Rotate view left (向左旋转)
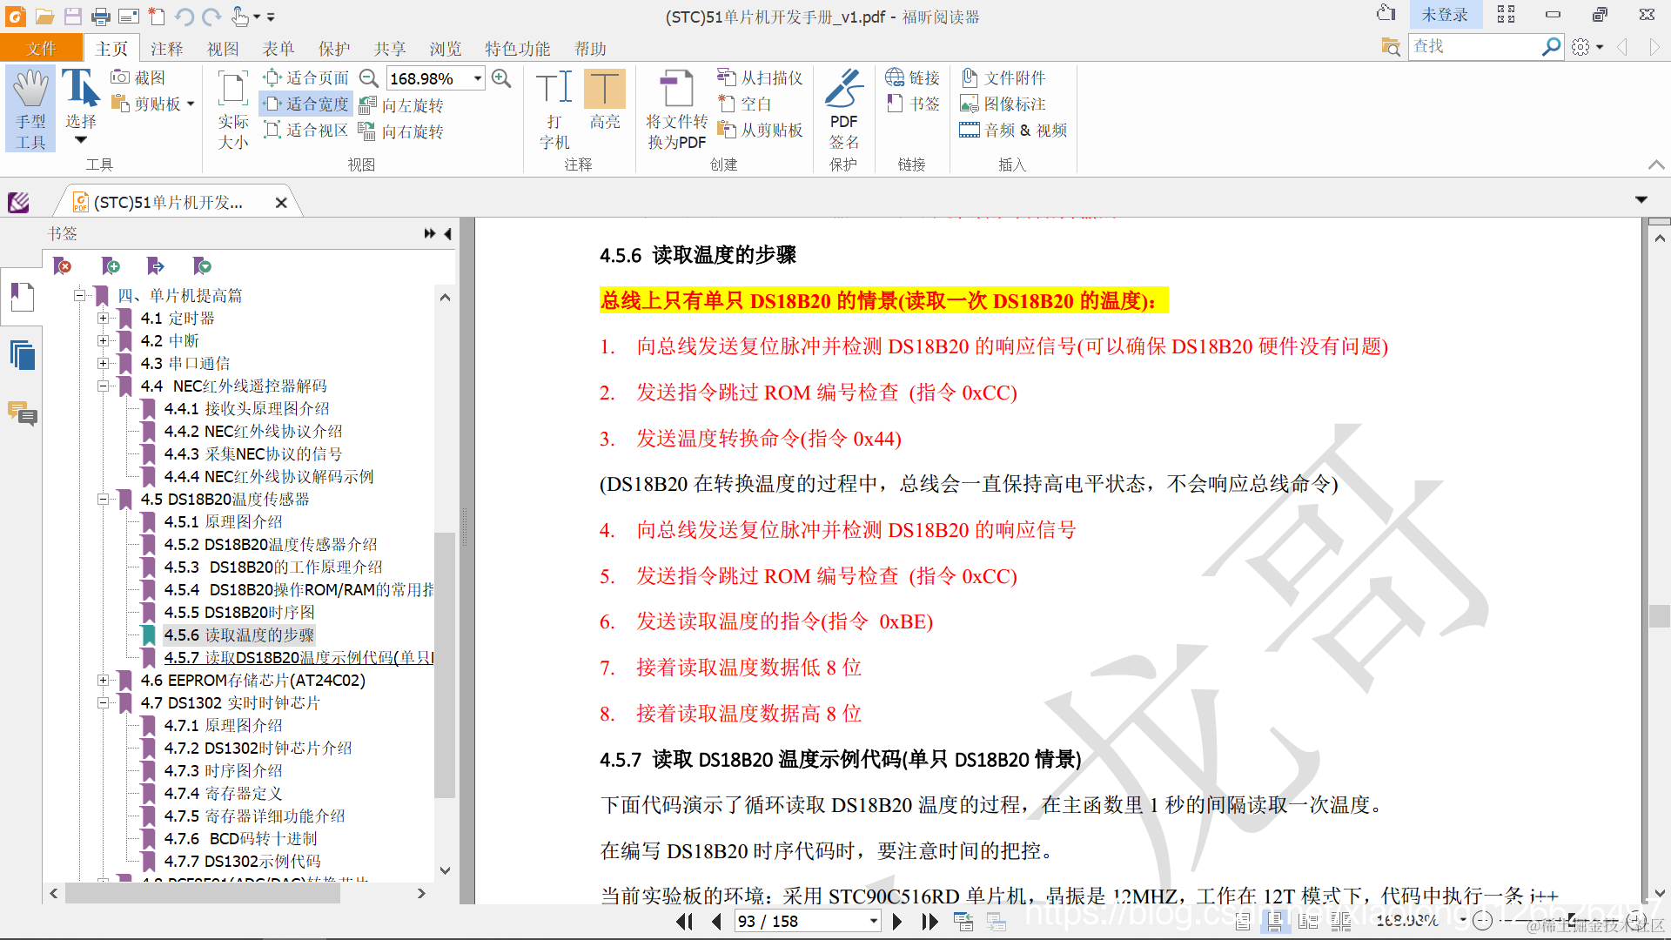Image resolution: width=1671 pixels, height=940 pixels. [402, 105]
